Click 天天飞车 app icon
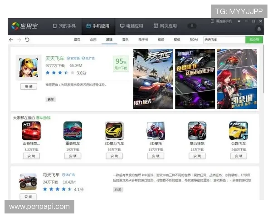 [29, 68]
